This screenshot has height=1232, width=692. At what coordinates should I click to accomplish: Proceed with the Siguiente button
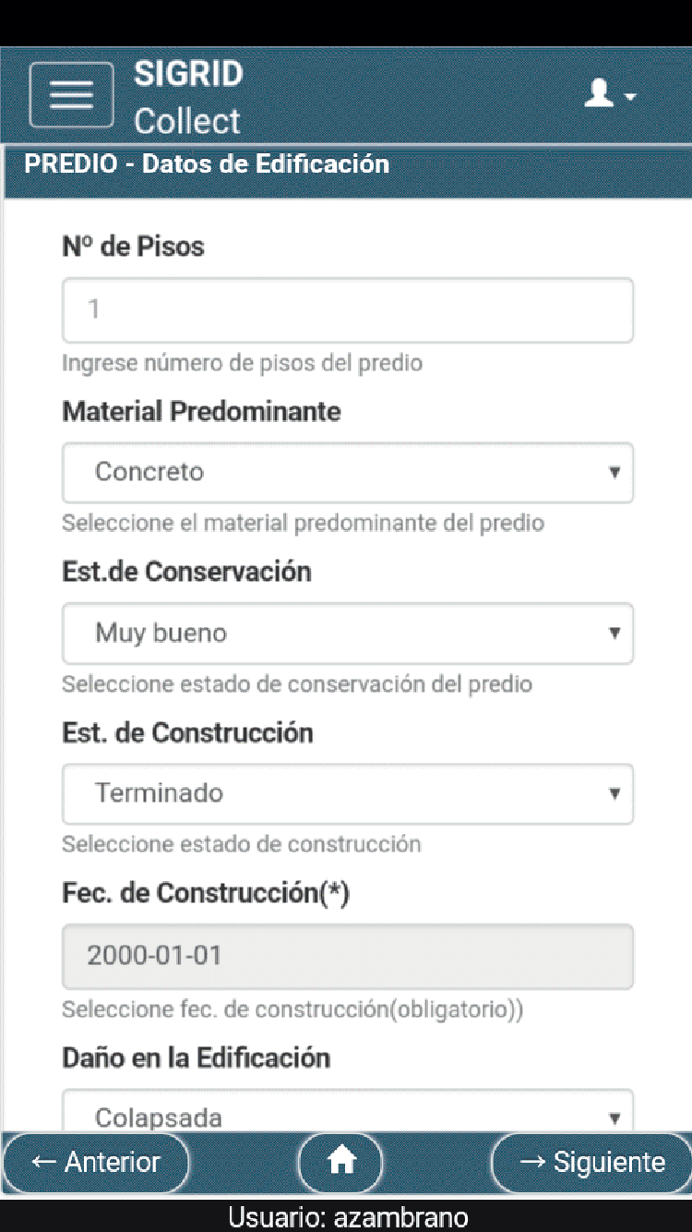(591, 1162)
